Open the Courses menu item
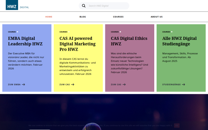This screenshot has width=208, height=130. 118,17
